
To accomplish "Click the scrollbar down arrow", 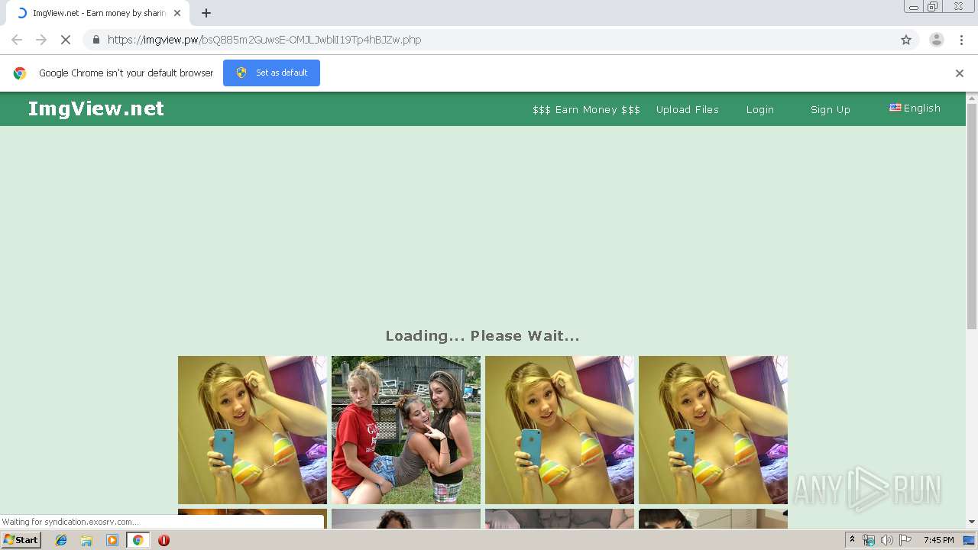I will (972, 522).
